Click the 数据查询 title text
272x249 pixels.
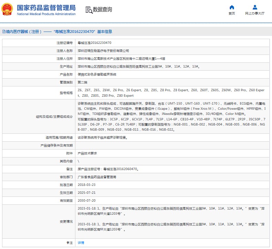[103, 10]
